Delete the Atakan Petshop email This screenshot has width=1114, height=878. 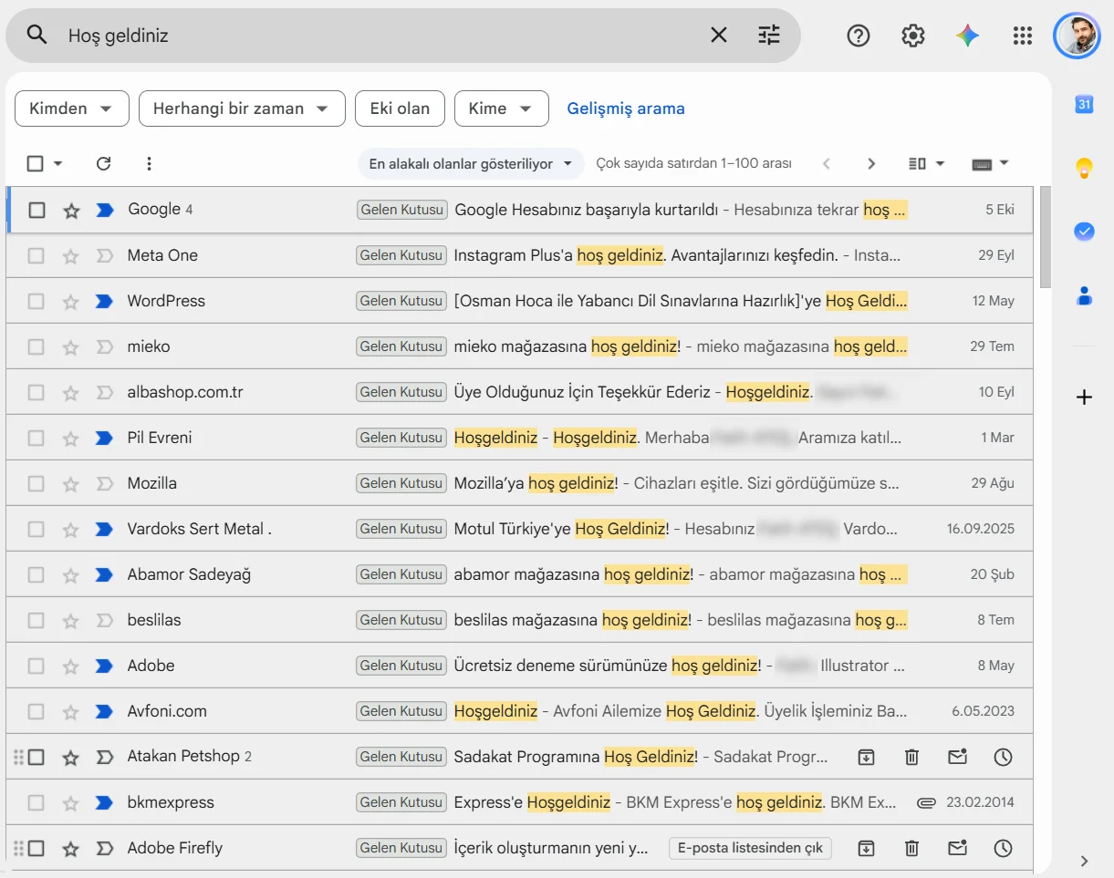click(911, 757)
